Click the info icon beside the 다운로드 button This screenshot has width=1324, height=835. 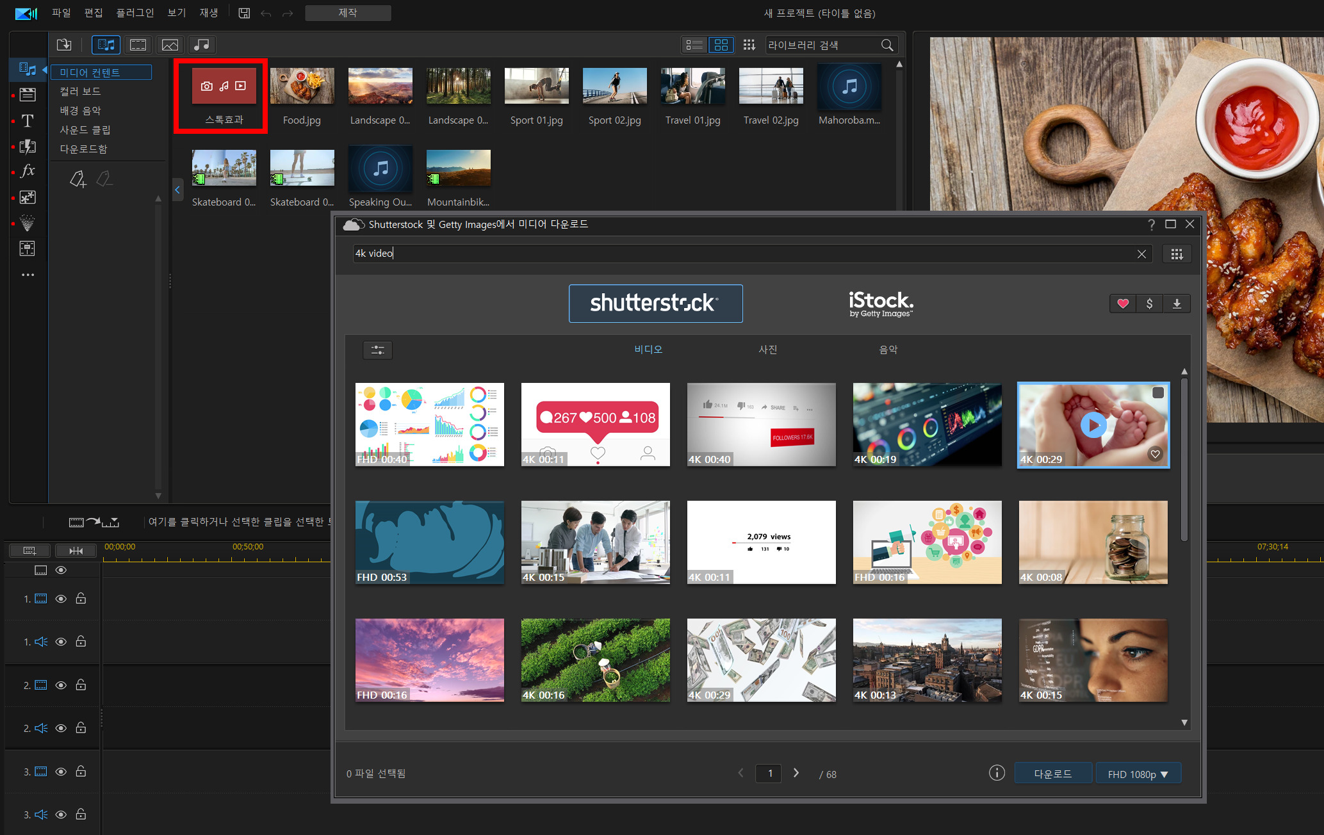pyautogui.click(x=997, y=773)
